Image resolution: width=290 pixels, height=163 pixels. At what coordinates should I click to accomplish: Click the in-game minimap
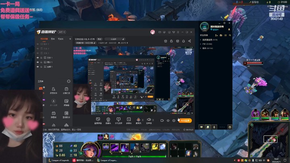[x=269, y=140]
